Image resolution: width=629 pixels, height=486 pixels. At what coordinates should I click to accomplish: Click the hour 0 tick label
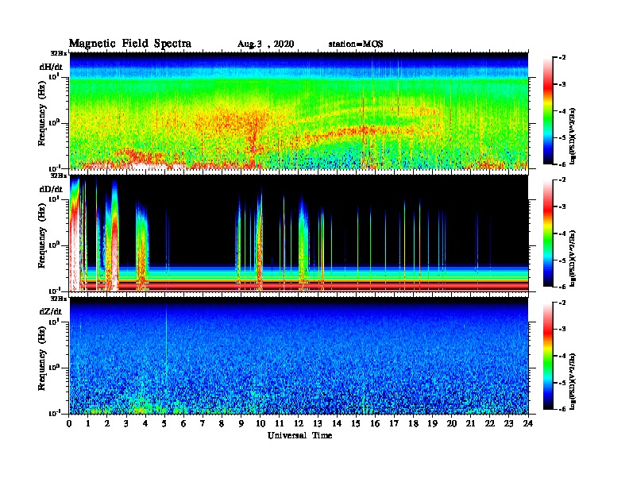tap(70, 423)
